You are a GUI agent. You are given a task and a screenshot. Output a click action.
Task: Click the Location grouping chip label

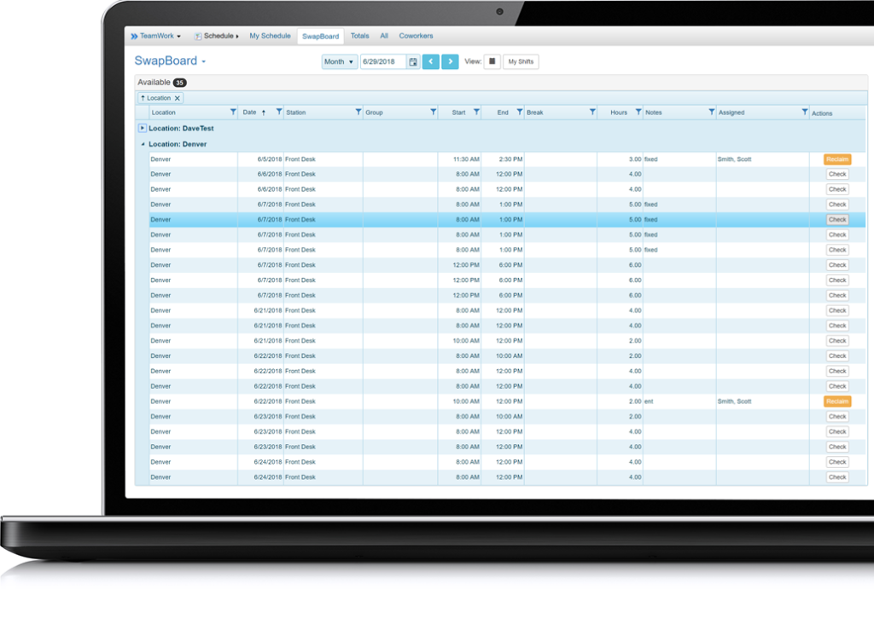(x=158, y=98)
